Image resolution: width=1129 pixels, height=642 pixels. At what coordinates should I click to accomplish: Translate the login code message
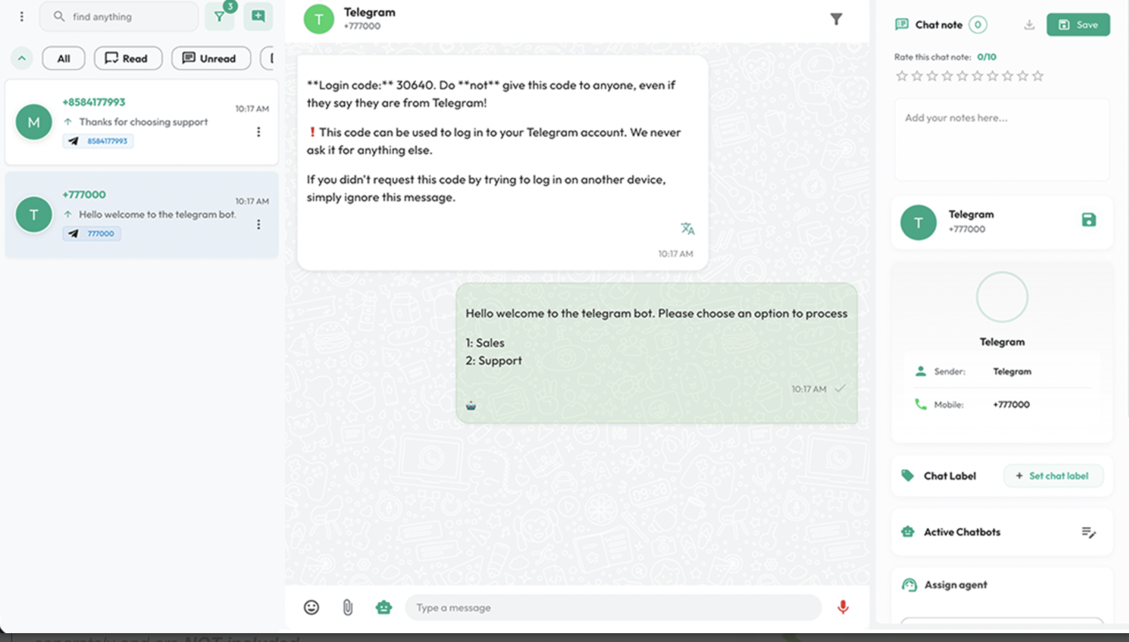pos(687,228)
